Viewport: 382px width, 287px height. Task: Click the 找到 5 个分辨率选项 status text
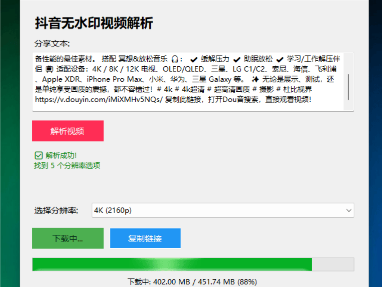point(67,166)
